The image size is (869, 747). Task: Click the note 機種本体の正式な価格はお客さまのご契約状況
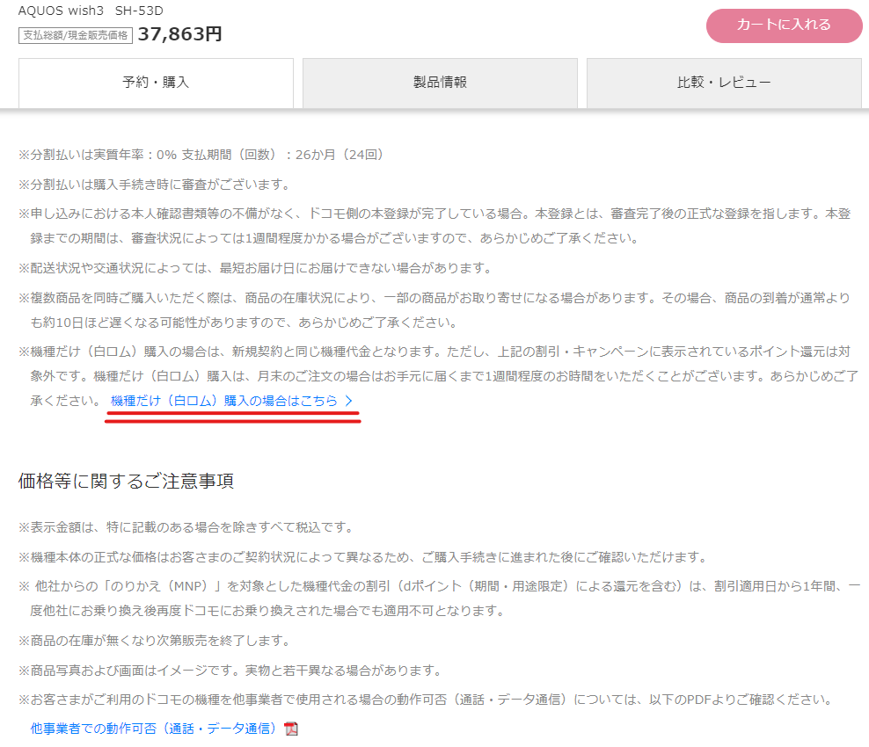click(363, 557)
